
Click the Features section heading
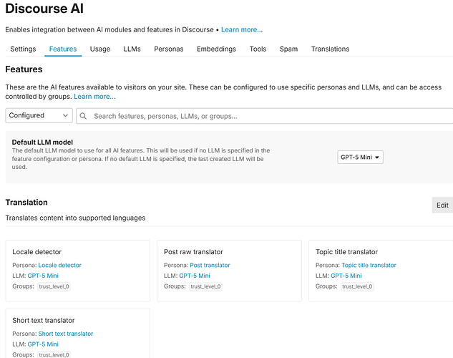24,69
